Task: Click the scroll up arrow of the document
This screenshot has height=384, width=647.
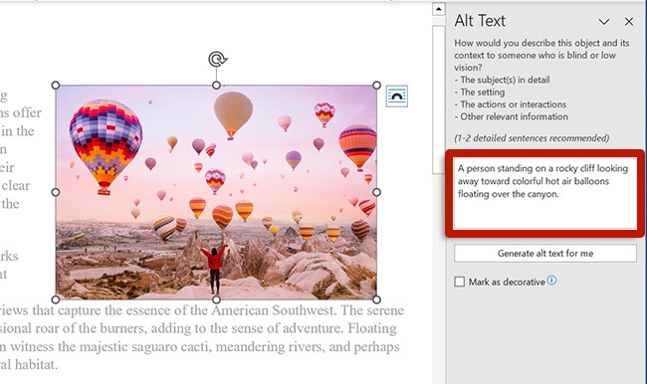Action: [x=439, y=9]
